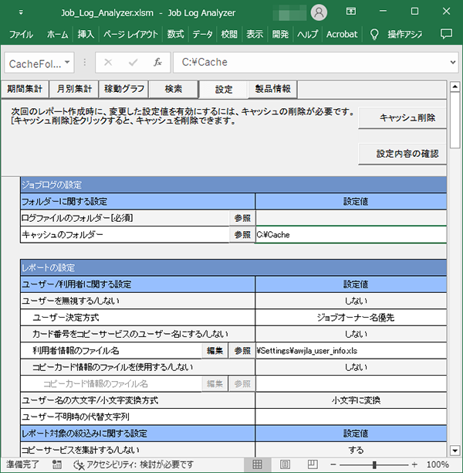The height and width of the screenshot is (473, 463).
Task: Switch to the 検索 tab
Action: (x=174, y=89)
